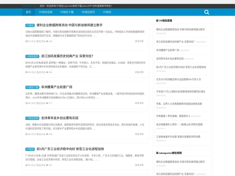Open sidebar link 学者、业界人士多角度聚焦科技
The image size is (235, 176).
click(x=179, y=104)
